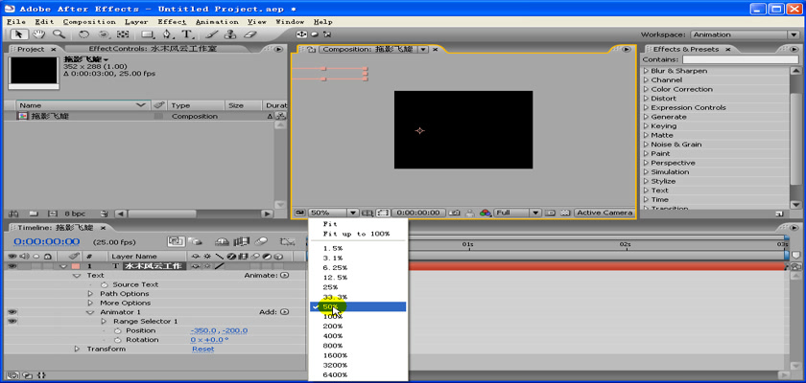Toggle Source Text stopwatch
The image size is (806, 383).
(x=105, y=284)
